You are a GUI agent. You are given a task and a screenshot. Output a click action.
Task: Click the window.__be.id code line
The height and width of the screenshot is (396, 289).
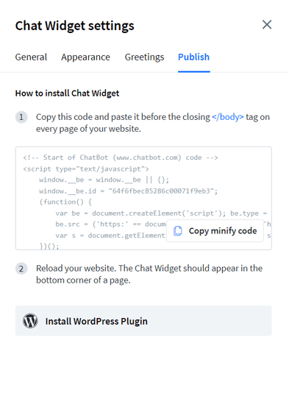[x=128, y=191]
